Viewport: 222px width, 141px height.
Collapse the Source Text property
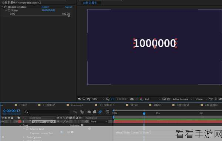pos(24,129)
